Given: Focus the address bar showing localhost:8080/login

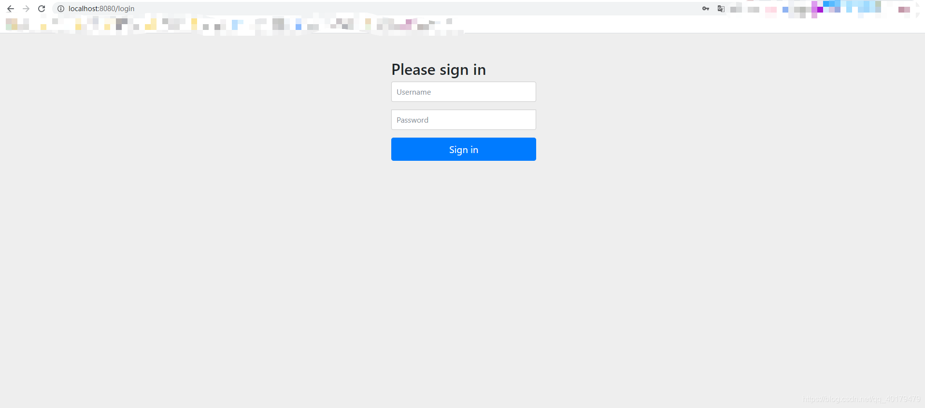Looking at the screenshot, I should click(377, 9).
